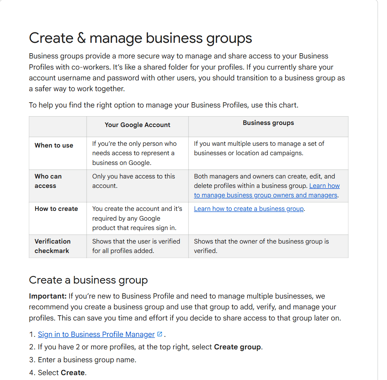Click the bold 'Important:' label
The image size is (387, 380).
coord(48,296)
